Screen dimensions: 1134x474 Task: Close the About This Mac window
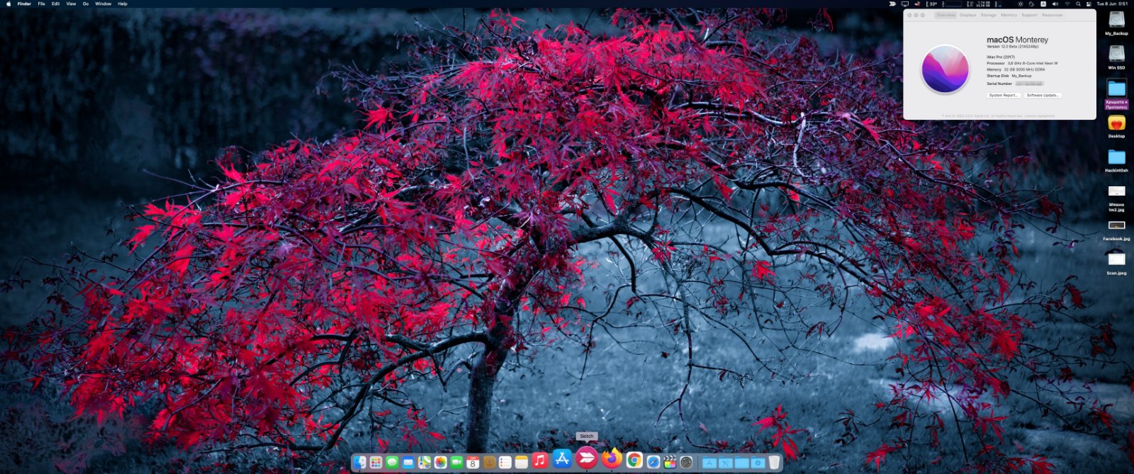coord(909,15)
